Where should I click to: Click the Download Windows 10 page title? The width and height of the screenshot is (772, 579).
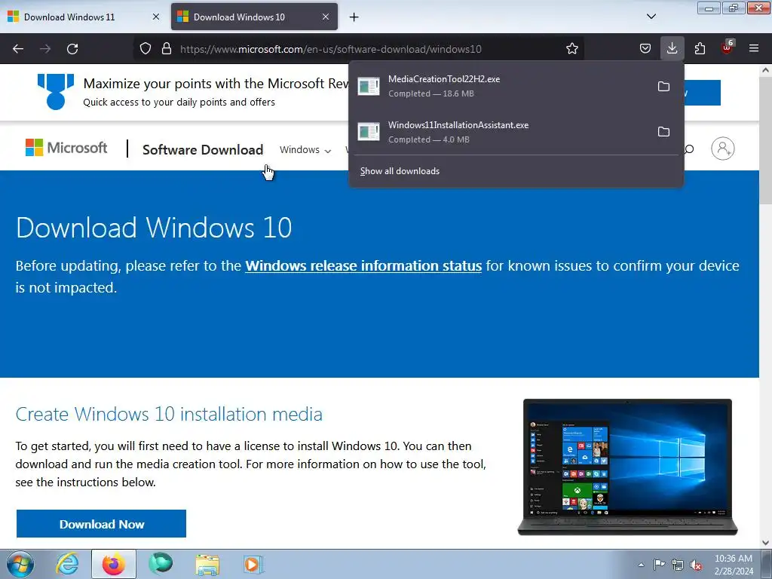coord(154,228)
